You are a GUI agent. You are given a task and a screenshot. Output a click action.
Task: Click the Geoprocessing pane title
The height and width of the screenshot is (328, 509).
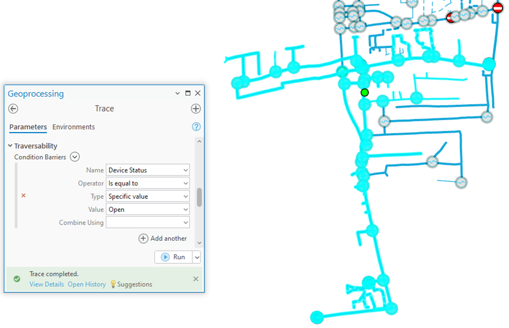click(x=35, y=93)
